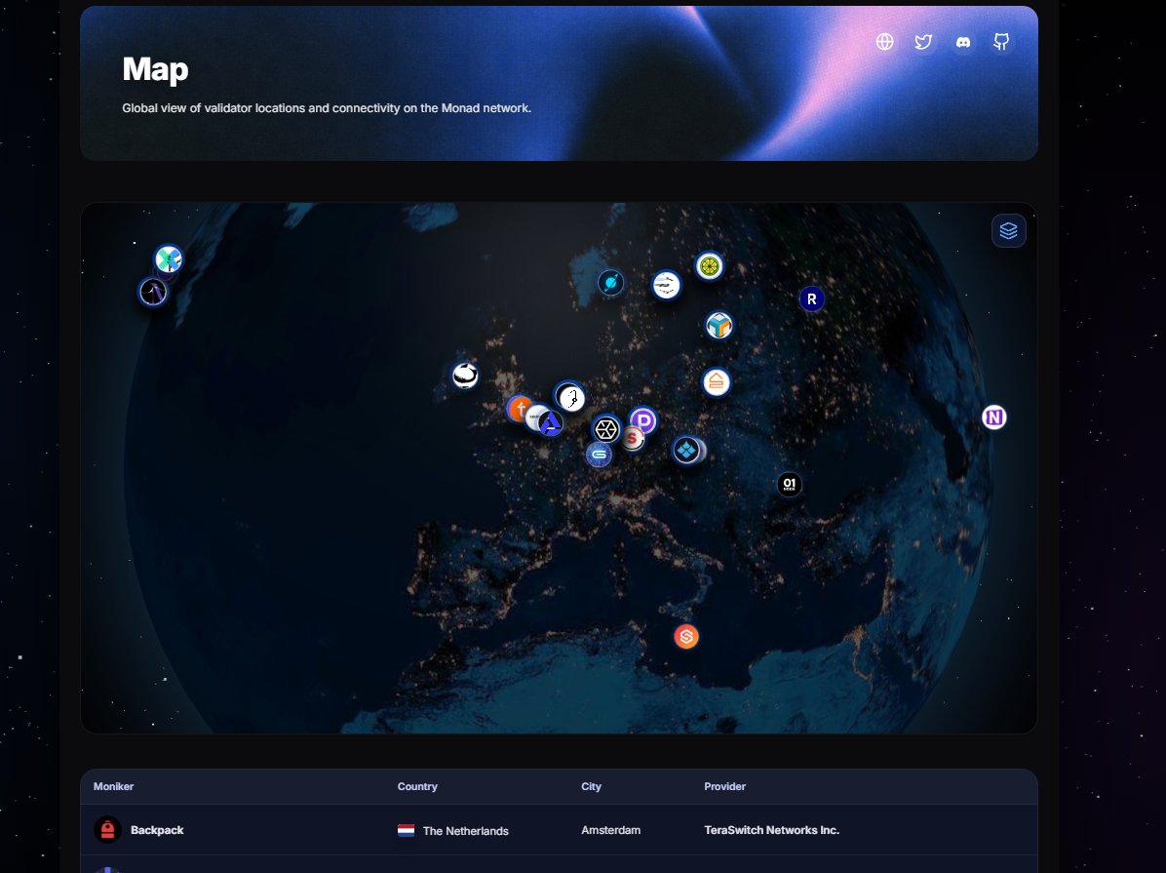Select the lemon slice validator marker
The image size is (1166, 873).
click(x=710, y=265)
